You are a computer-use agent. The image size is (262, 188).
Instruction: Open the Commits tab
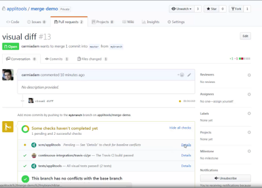pos(56,59)
